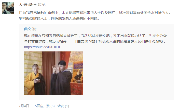Open the https://douc.cc/0XHIFu link
Viewport: 179px width, 111px height.
42,47
